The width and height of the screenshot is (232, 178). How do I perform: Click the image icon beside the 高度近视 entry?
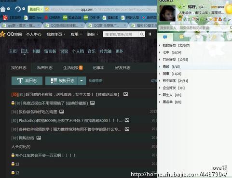93,103
